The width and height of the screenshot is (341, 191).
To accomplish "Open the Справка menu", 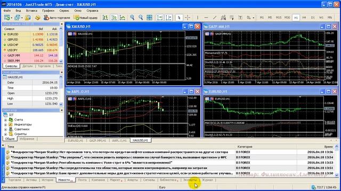I will (92, 11).
